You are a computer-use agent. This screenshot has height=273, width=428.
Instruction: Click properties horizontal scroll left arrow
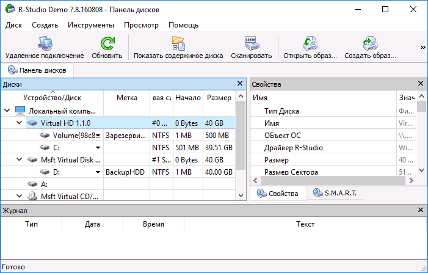pos(255,180)
